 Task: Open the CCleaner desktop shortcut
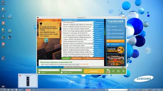[x=3, y=59]
